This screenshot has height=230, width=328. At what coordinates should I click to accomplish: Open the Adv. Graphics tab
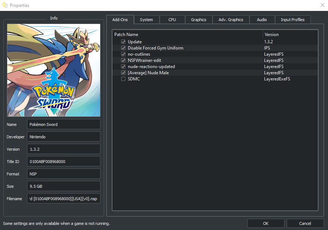click(231, 20)
